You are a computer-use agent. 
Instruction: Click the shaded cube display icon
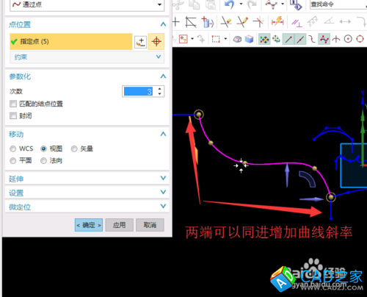pos(249,39)
